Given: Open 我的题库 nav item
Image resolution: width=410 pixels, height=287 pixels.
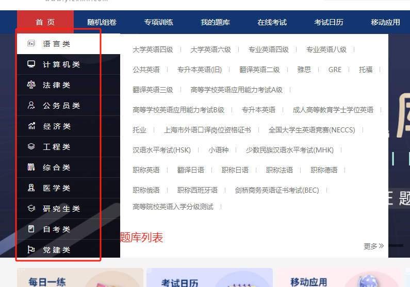Looking at the screenshot, I should pos(215,23).
